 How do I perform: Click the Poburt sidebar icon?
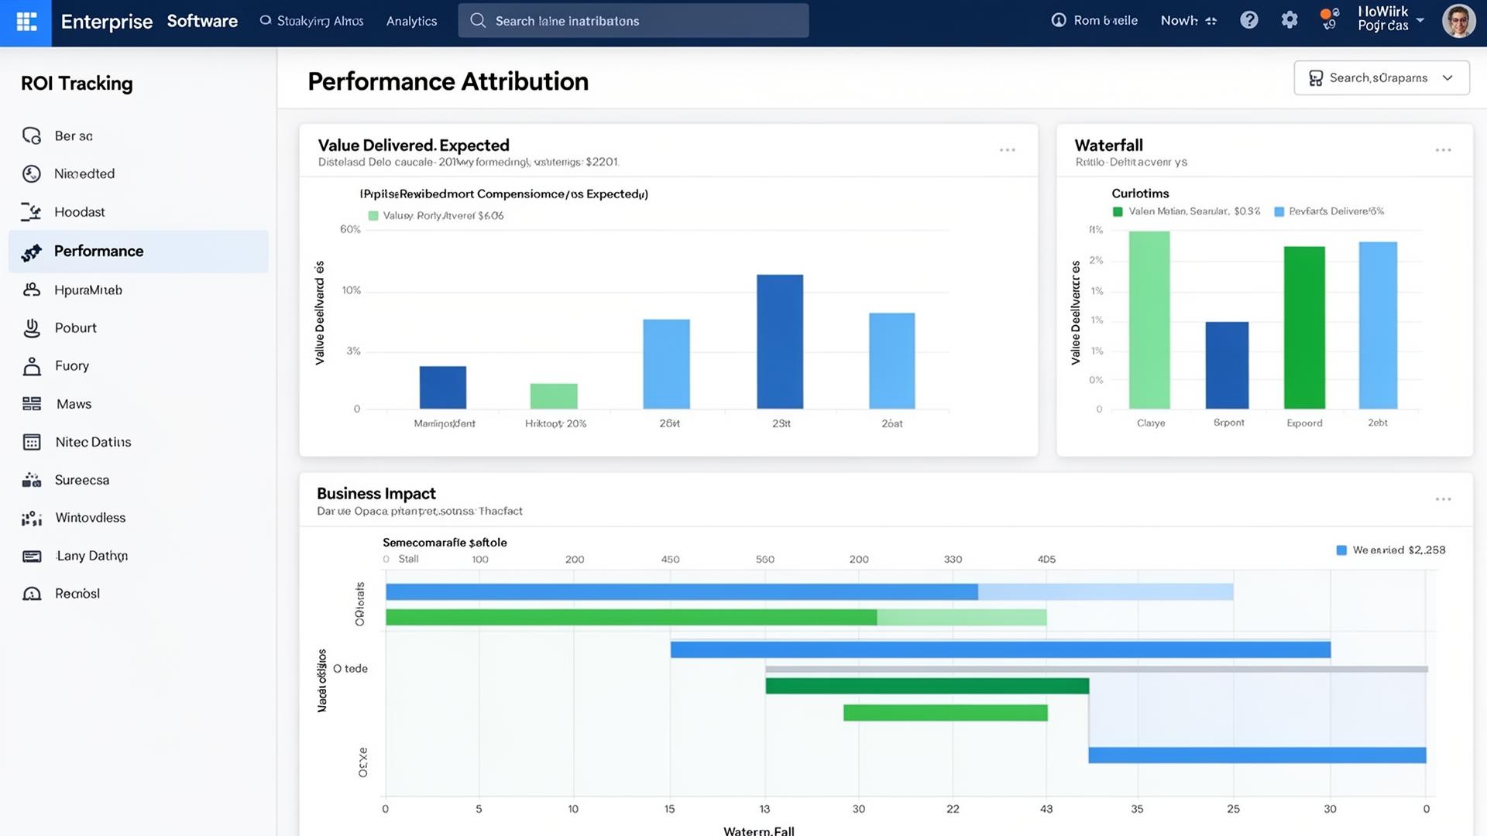(x=32, y=328)
